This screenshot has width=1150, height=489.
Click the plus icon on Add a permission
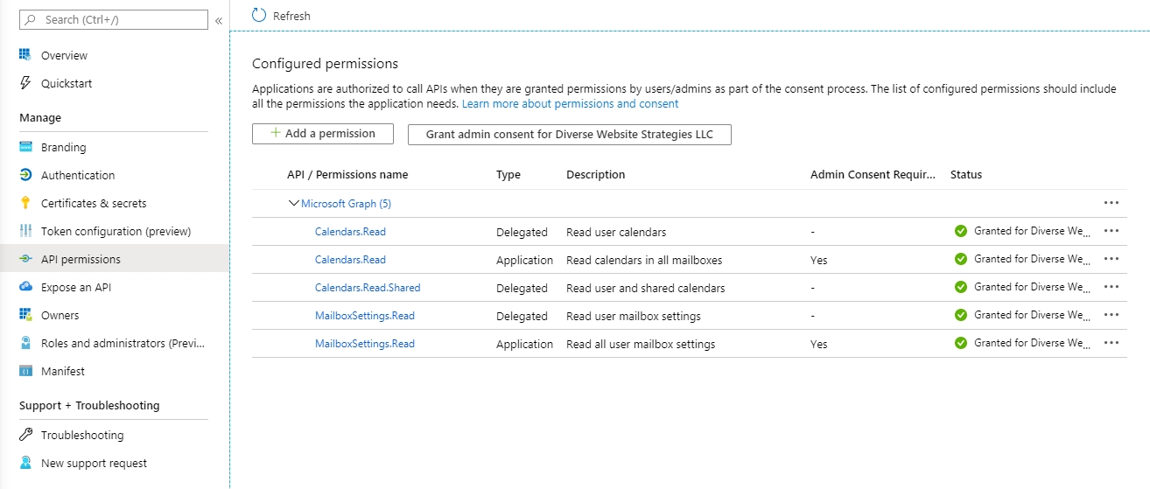click(x=276, y=133)
